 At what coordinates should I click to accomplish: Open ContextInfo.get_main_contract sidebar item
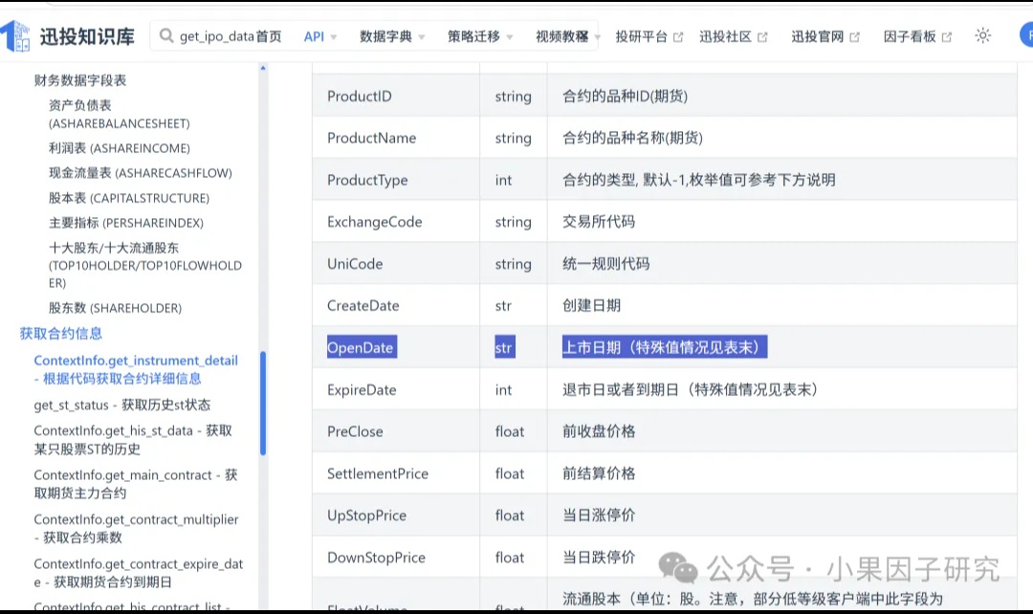pos(136,484)
